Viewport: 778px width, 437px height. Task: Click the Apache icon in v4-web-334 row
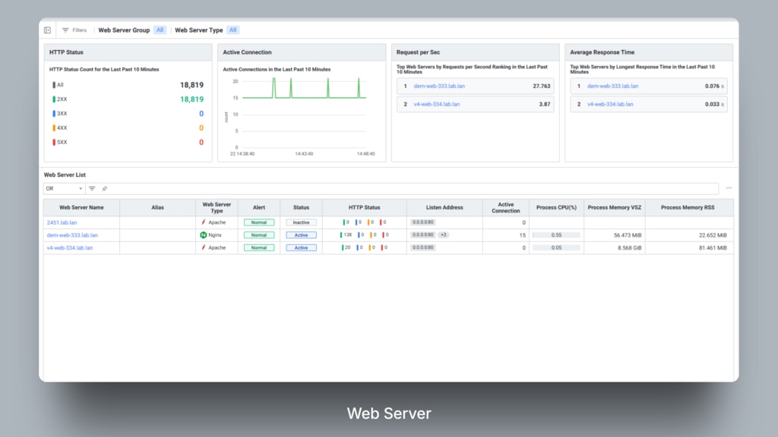204,247
